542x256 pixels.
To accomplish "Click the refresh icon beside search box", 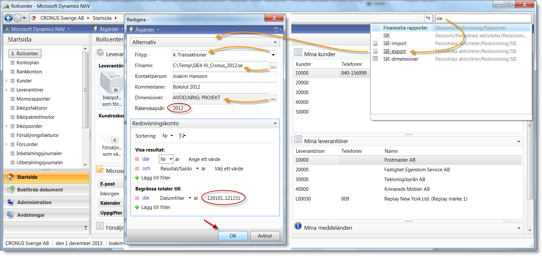I will click(x=428, y=18).
